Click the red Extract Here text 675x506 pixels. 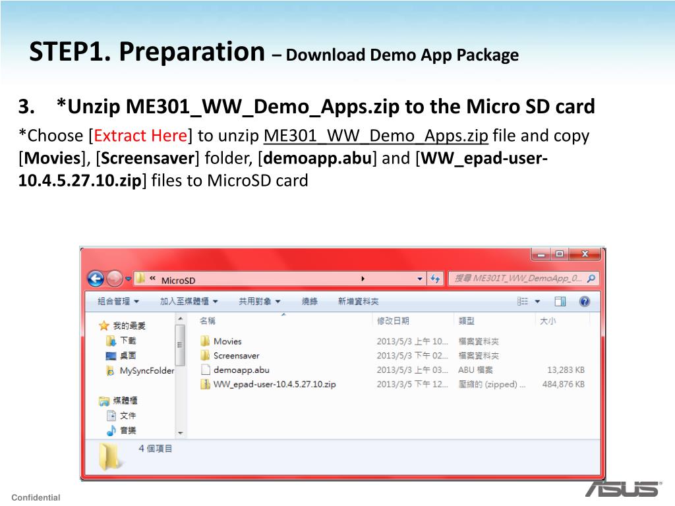click(140, 136)
